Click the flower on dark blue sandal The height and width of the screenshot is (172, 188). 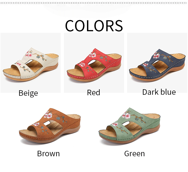pos(156,55)
